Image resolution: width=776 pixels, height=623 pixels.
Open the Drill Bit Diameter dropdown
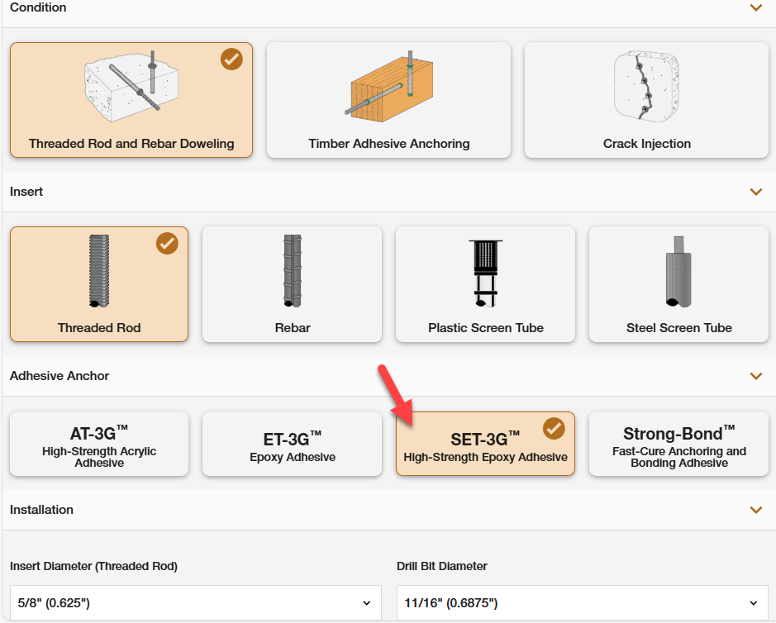[x=582, y=603]
